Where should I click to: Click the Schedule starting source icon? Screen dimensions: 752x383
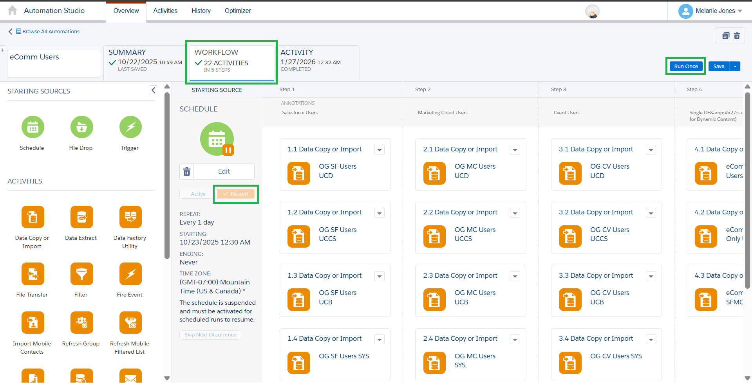[x=33, y=127]
